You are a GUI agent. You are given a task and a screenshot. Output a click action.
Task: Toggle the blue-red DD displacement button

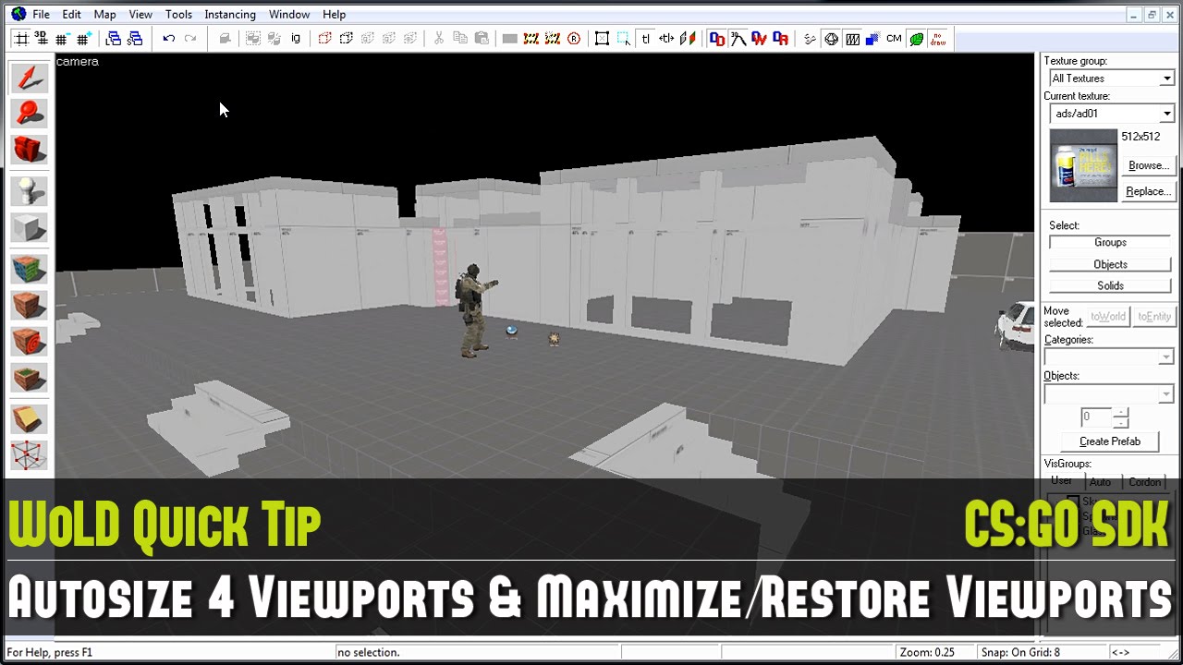tap(717, 39)
